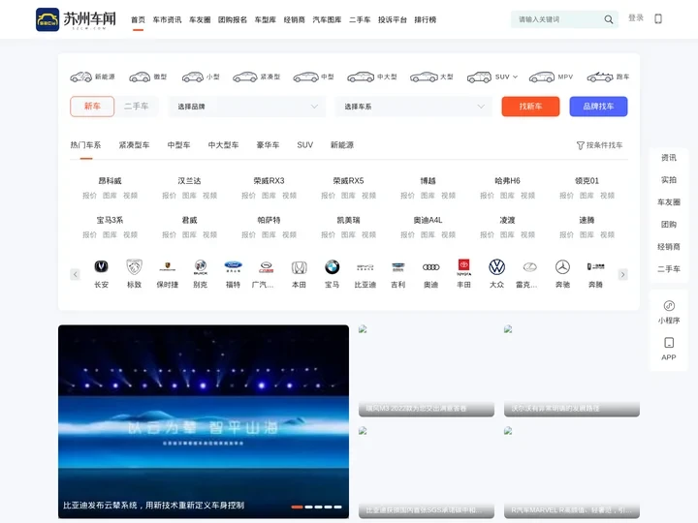This screenshot has width=698, height=523.
Task: Open 车市资讯 in top navigation
Action: pos(167,19)
